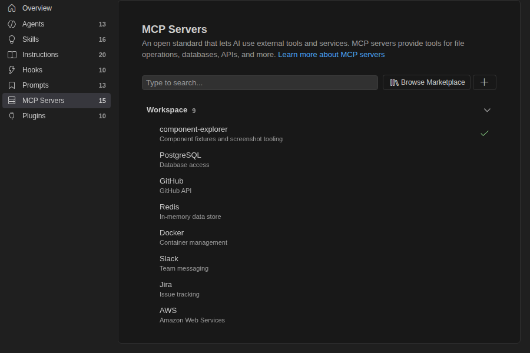Screen dimensions: 530x353
Task: Click the Plugins plug icon
Action: (12, 116)
